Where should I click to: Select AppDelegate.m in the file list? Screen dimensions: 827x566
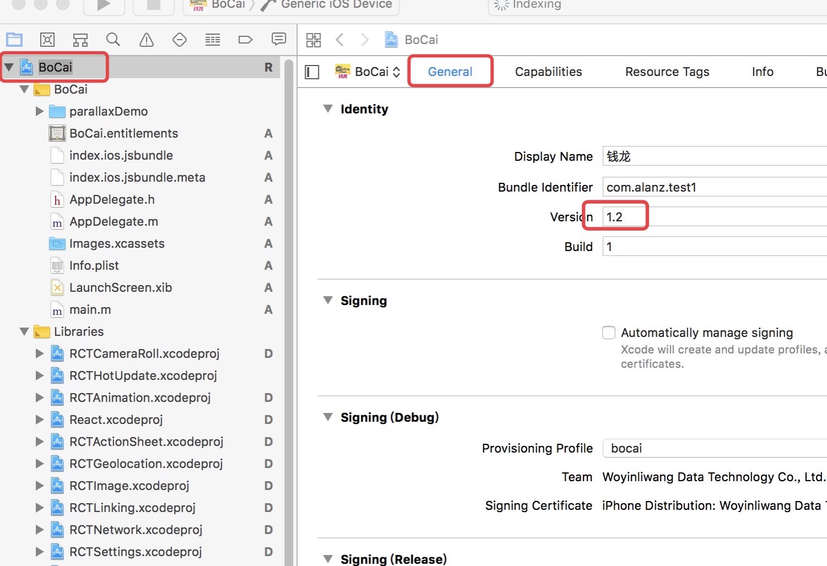[x=113, y=221]
